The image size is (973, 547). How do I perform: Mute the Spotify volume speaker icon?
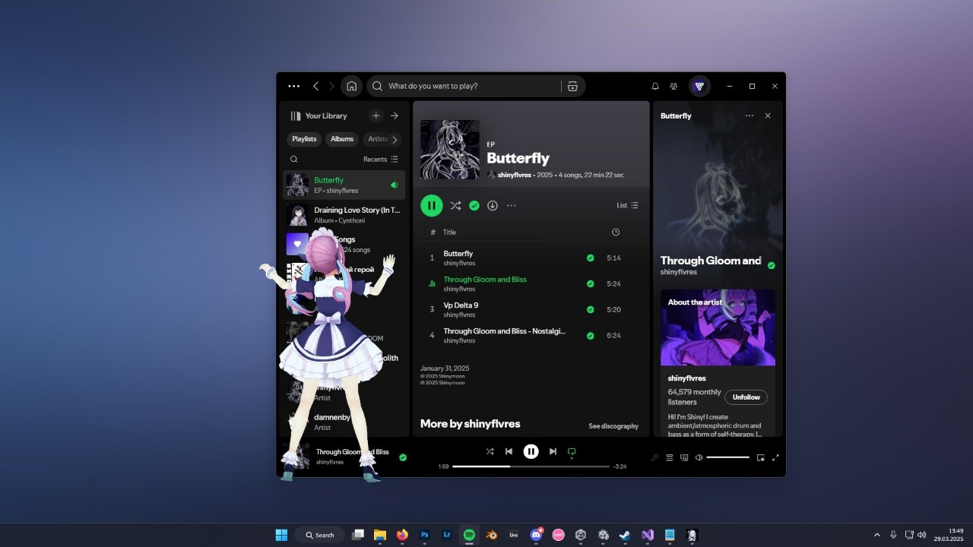(699, 457)
